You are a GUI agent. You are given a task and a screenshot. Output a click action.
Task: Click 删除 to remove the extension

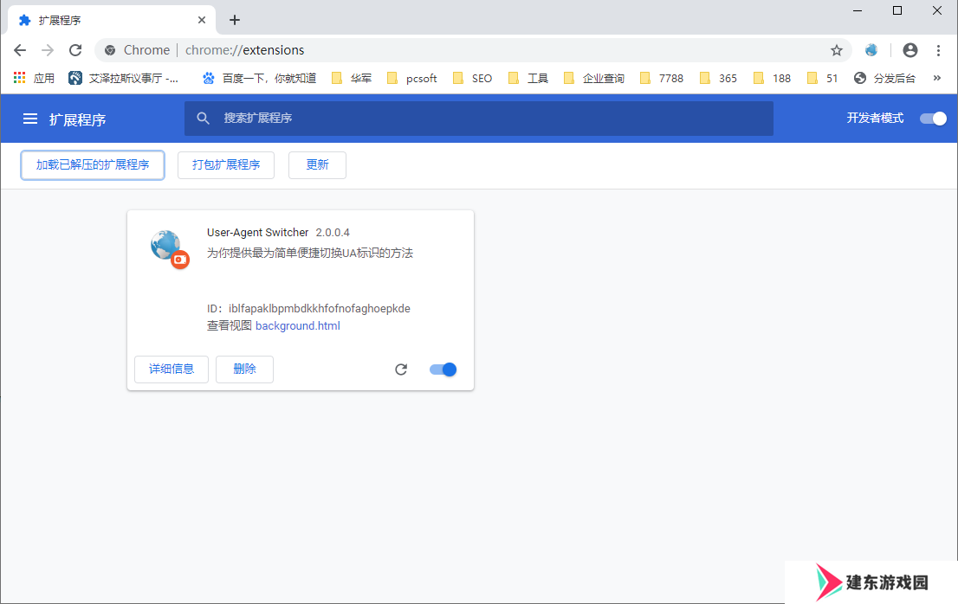[x=244, y=369]
